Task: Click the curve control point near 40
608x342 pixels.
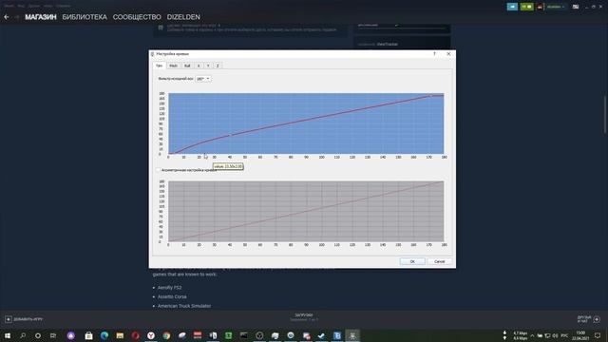Action: click(230, 135)
